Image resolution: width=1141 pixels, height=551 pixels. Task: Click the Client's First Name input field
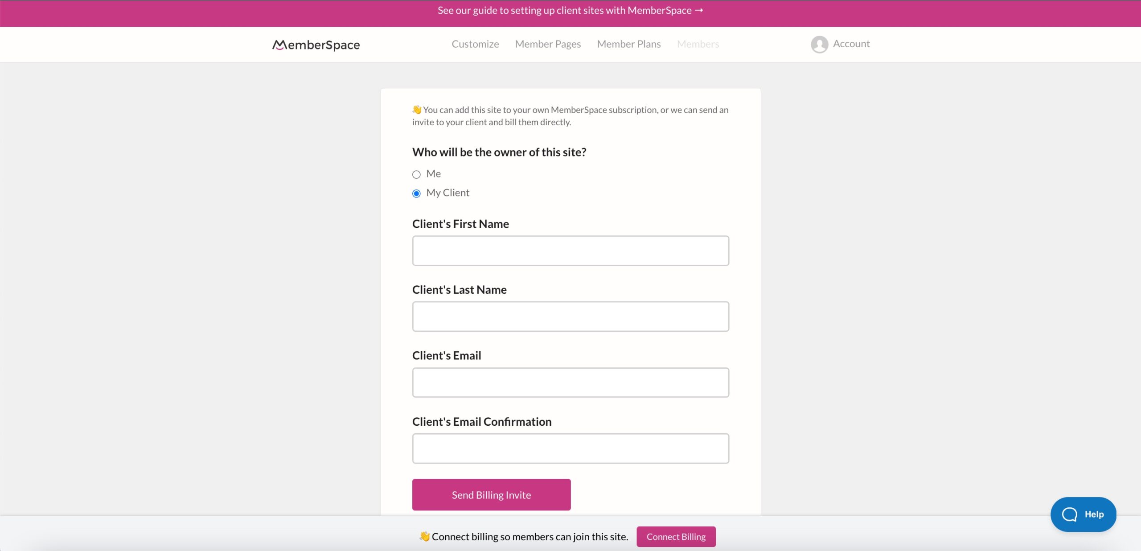pos(570,251)
